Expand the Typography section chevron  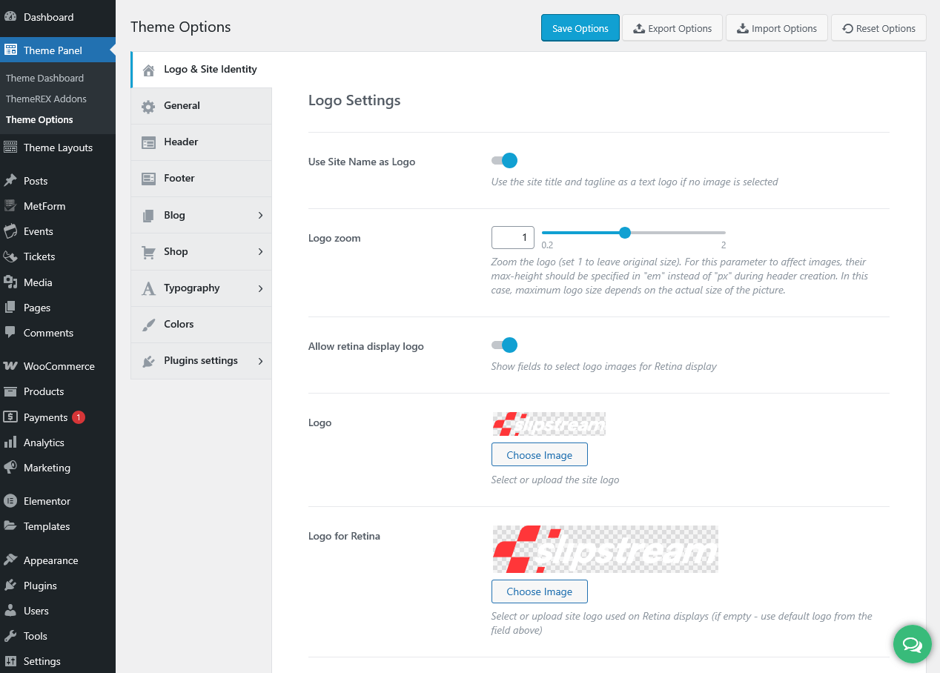click(260, 288)
